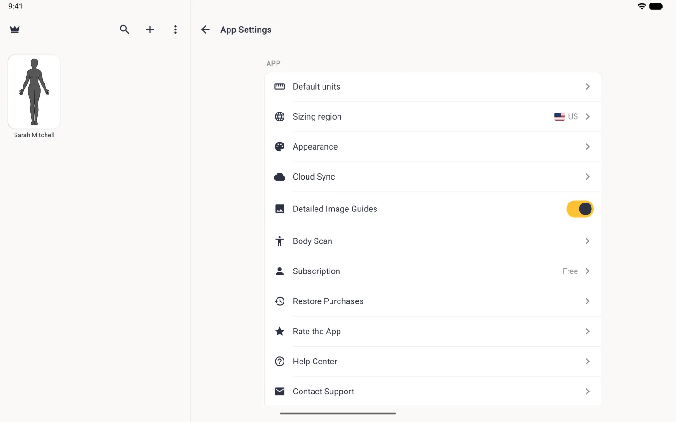Expand Default units with its chevron
676x422 pixels.
pos(587,86)
